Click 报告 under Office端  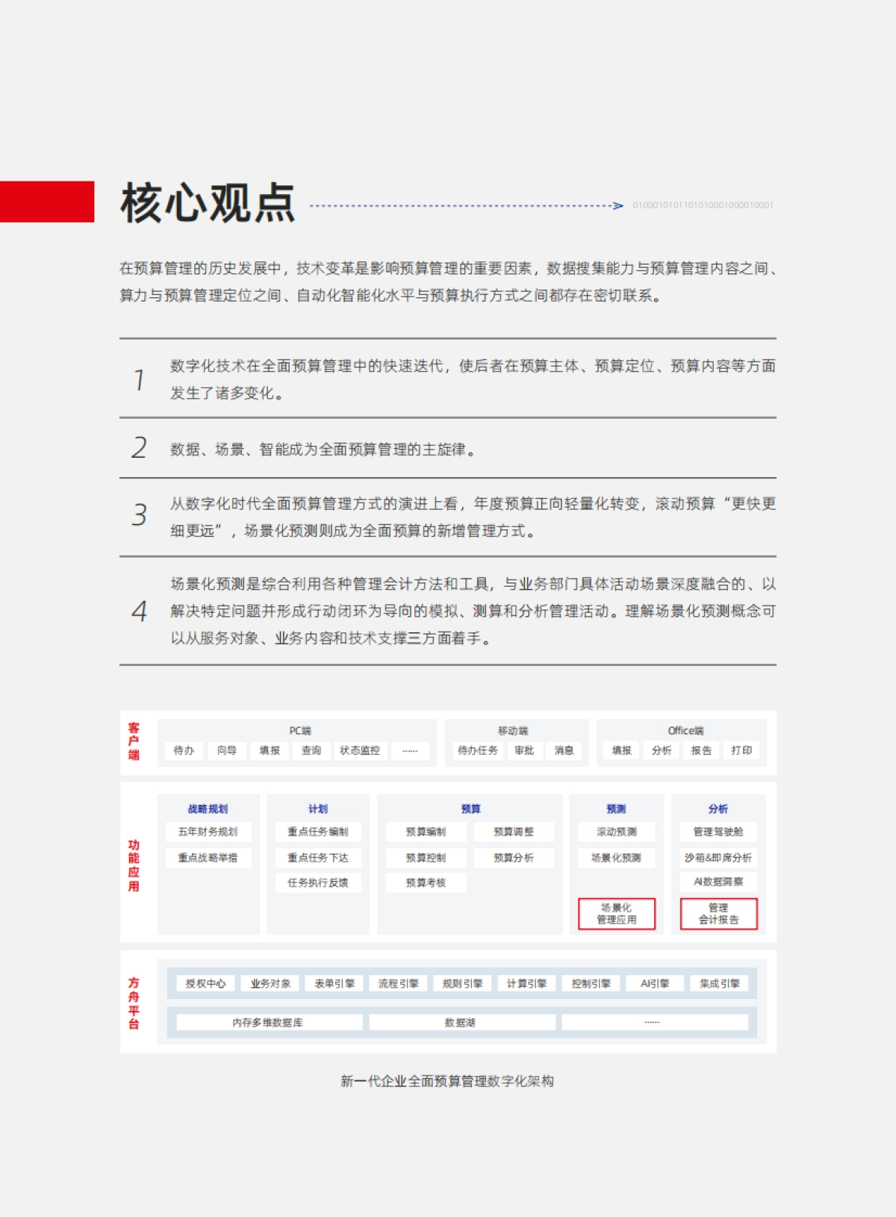click(x=701, y=750)
